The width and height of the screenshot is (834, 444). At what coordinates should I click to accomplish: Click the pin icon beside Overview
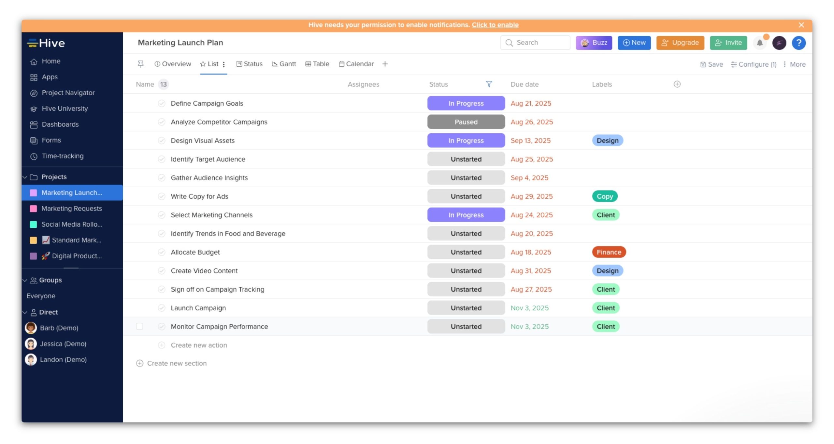pyautogui.click(x=140, y=64)
